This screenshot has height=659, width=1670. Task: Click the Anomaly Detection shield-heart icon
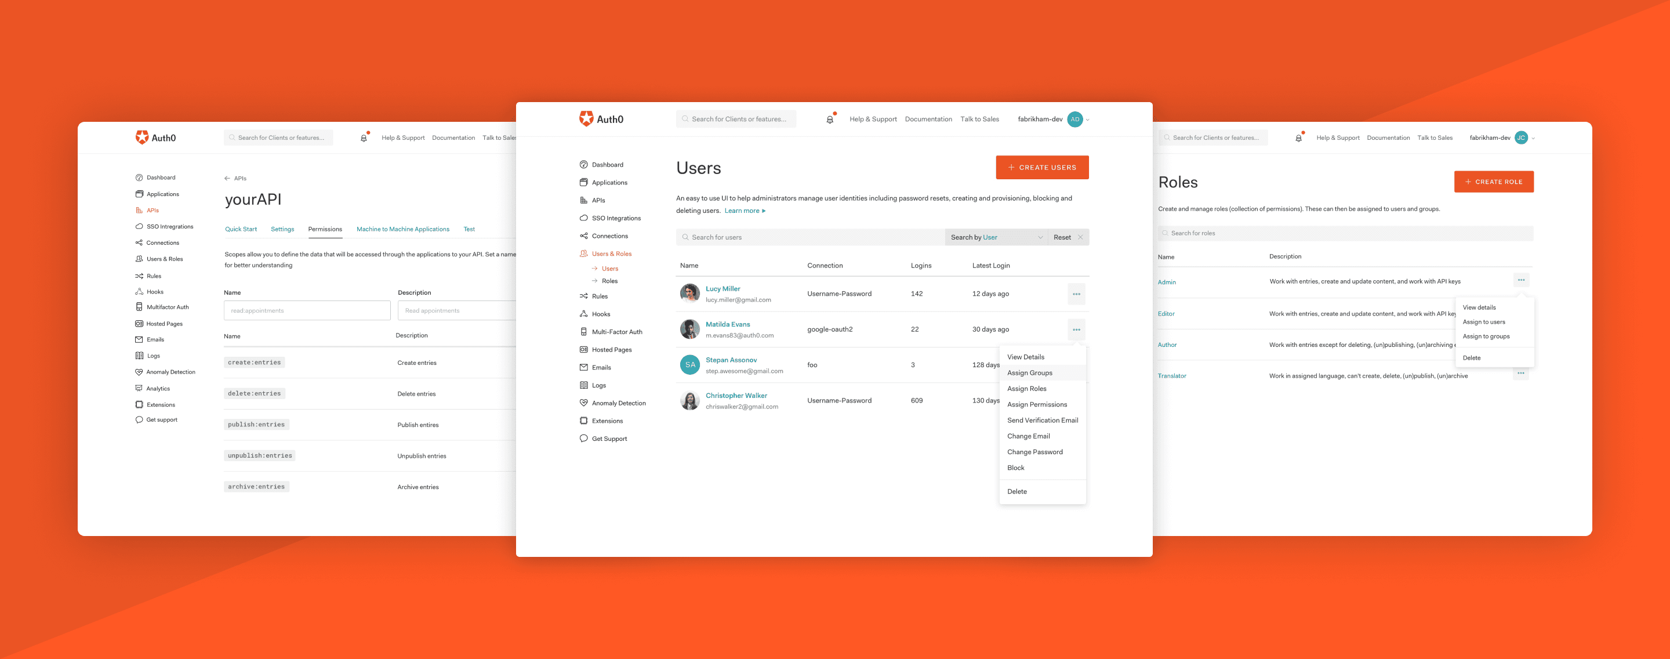click(583, 403)
